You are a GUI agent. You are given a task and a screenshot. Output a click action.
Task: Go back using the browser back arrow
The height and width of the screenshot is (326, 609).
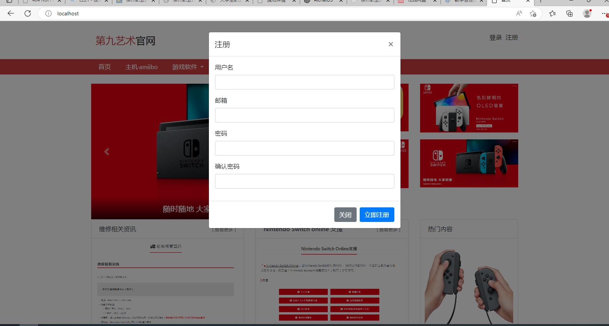click(x=11, y=13)
